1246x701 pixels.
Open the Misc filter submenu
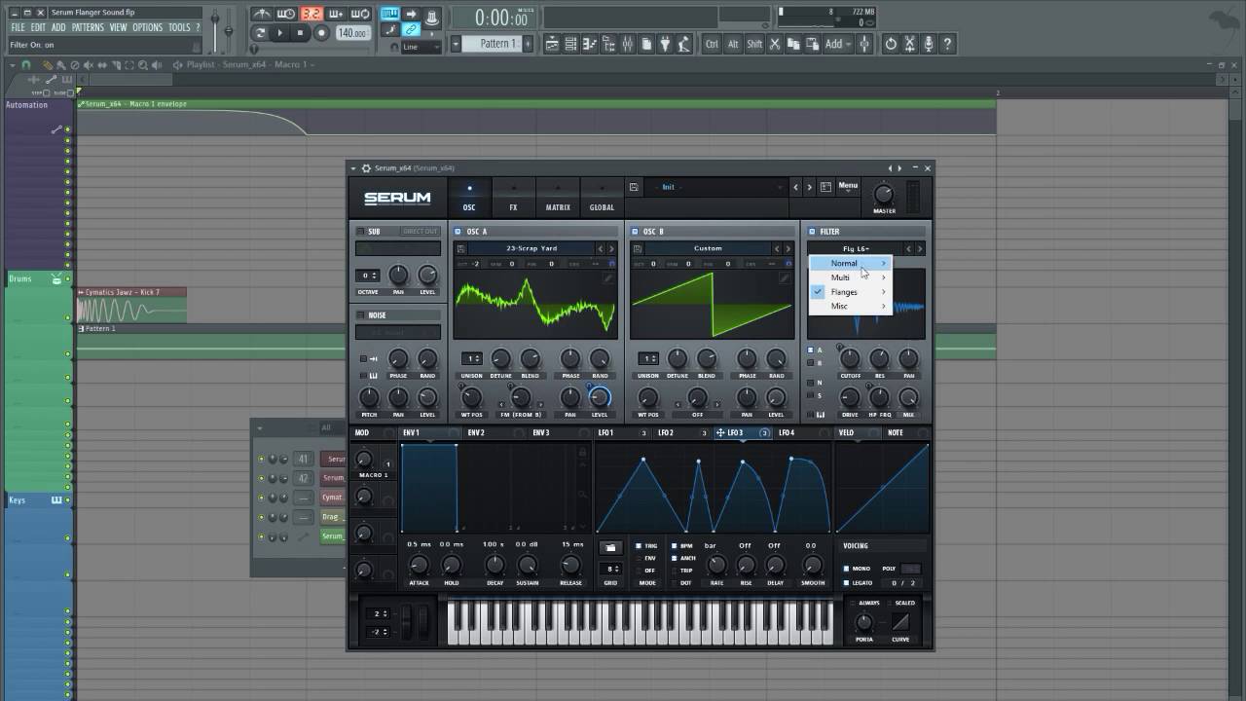click(851, 306)
